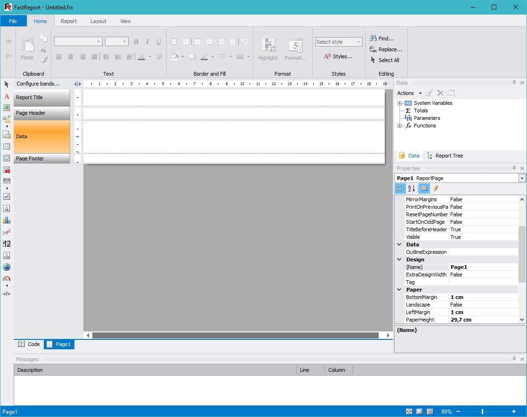
Task: Adjust the zoom slider in the status bar
Action: 482,411
